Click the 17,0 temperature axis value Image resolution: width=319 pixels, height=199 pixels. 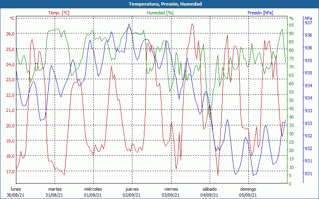pos(10,172)
